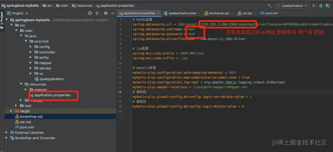This screenshot has width=333, height=152.
Task: Click the com.mysql.cj.jdbc.Driver value
Action: point(223,39)
